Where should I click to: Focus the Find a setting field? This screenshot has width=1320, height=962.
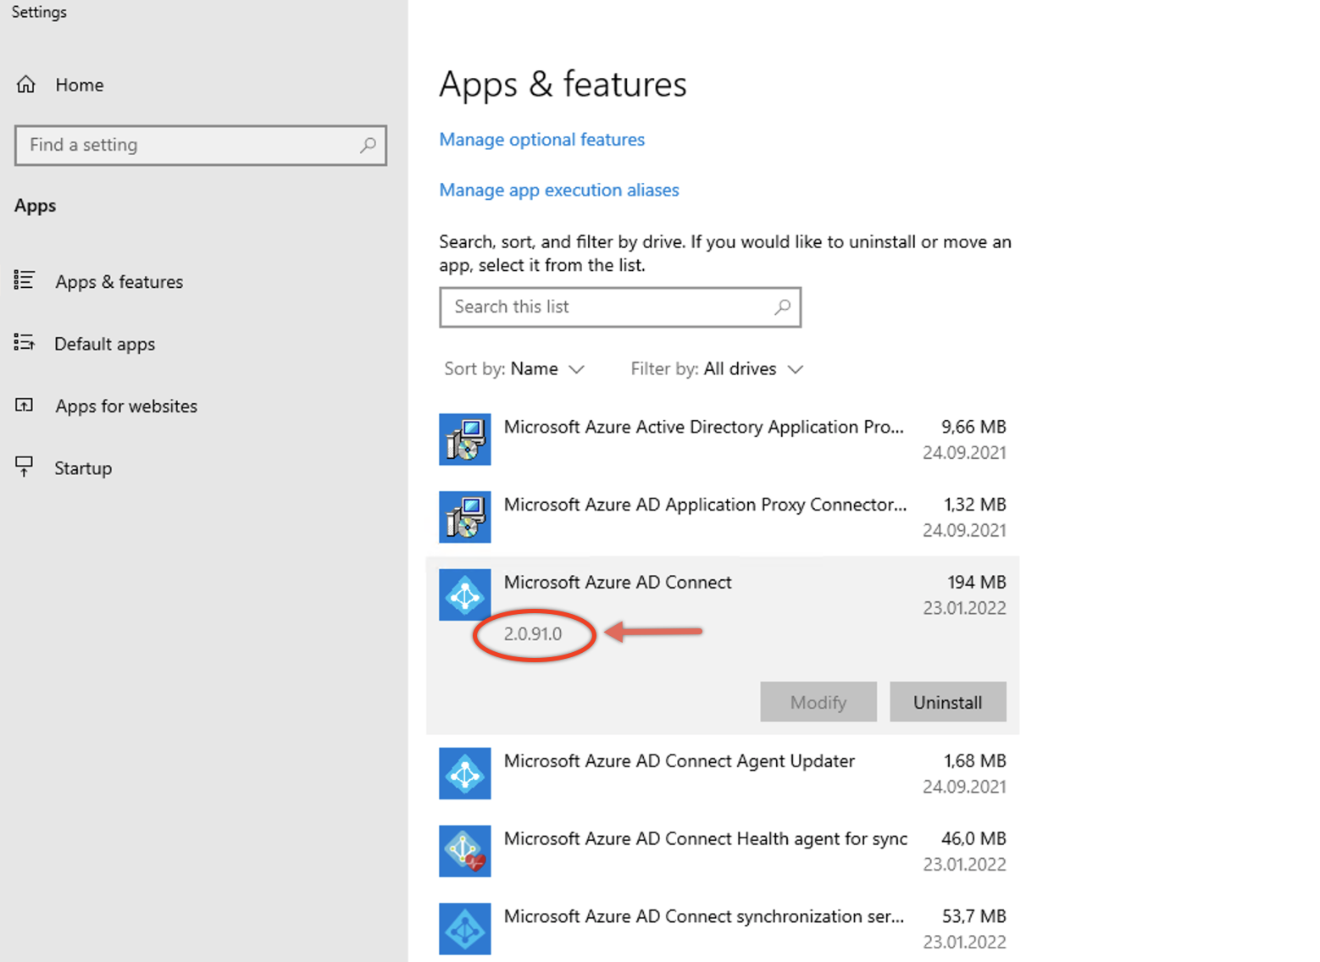coord(201,145)
